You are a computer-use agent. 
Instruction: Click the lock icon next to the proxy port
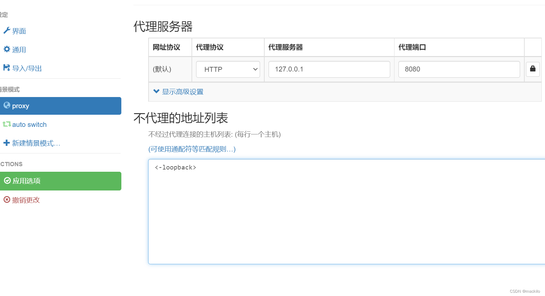coord(533,69)
